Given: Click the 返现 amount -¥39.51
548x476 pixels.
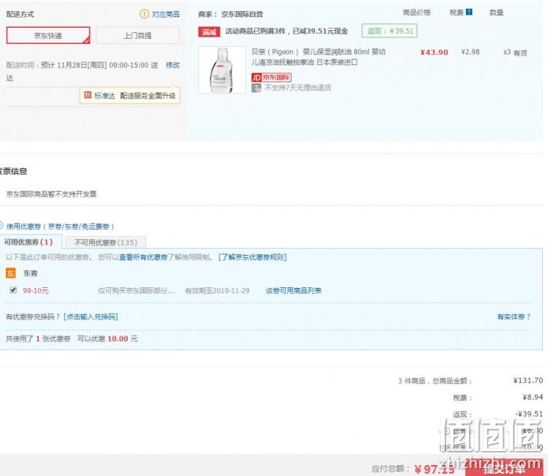Looking at the screenshot, I should [x=529, y=414].
